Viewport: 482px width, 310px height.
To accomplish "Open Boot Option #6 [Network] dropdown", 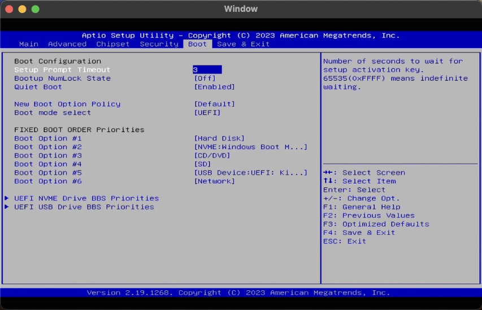I will coord(214,182).
